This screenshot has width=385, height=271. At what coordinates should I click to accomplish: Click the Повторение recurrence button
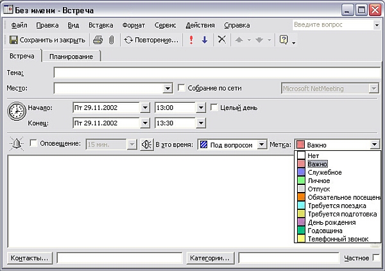tap(151, 40)
